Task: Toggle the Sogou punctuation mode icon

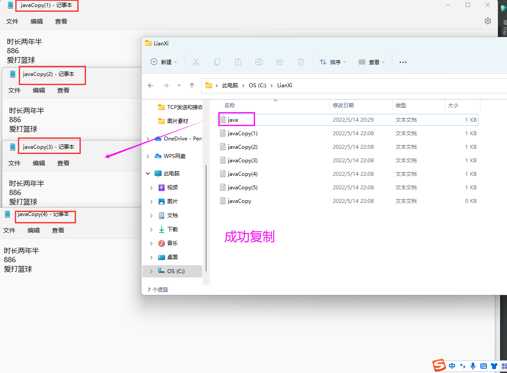Action: click(x=463, y=366)
